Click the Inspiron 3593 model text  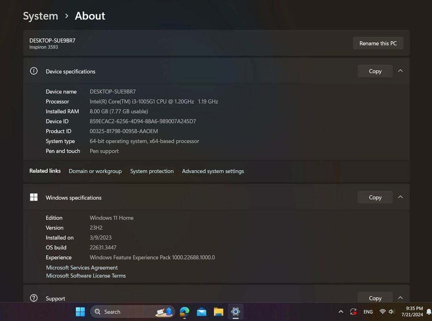pyautogui.click(x=44, y=47)
